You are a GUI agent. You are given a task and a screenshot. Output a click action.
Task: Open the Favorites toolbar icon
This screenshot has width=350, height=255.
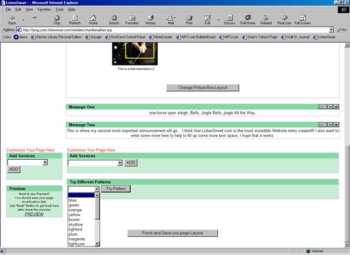click(132, 20)
